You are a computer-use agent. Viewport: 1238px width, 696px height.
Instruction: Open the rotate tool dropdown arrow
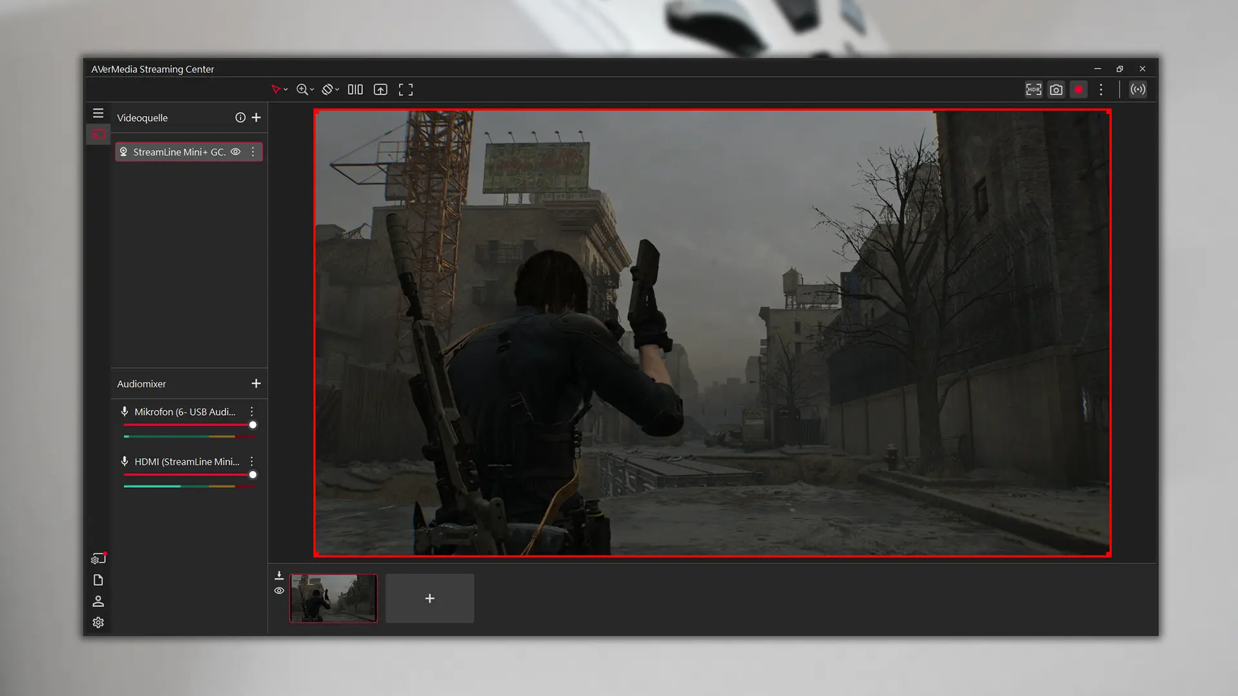[337, 90]
